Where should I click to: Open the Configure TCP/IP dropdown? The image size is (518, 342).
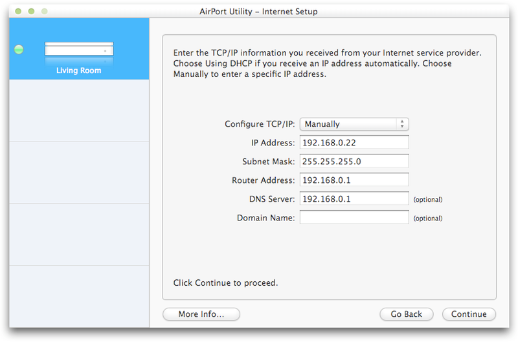354,124
